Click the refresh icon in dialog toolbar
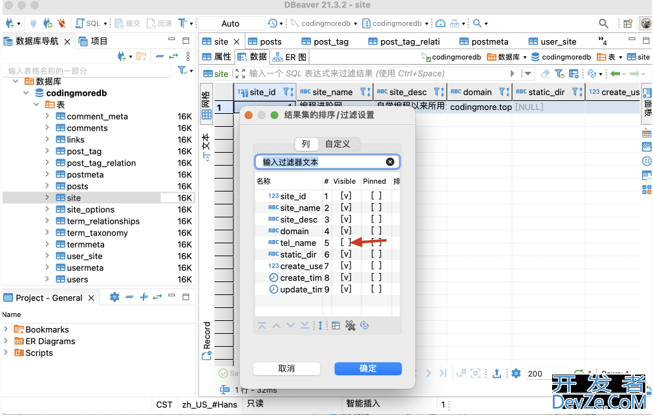Image resolution: width=653 pixels, height=416 pixels. (365, 325)
